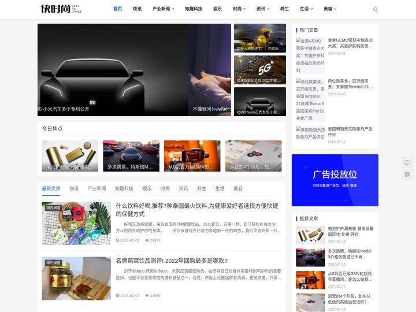Open the 什么饮料好喝 article title
This screenshot has width=416, height=312.
coord(197,210)
